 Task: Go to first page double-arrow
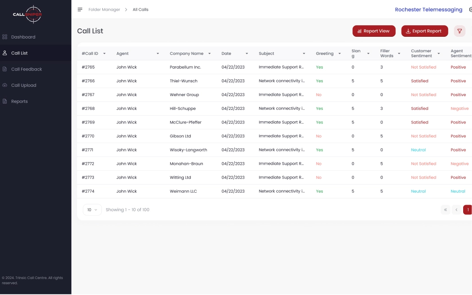coord(445,210)
